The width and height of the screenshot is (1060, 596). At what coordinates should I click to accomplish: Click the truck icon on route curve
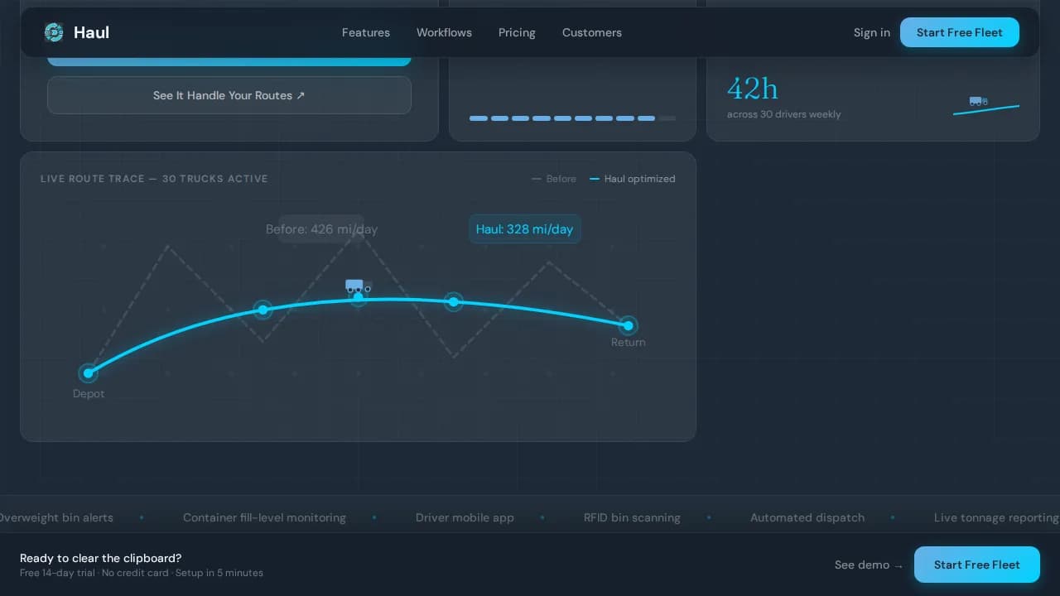point(358,286)
